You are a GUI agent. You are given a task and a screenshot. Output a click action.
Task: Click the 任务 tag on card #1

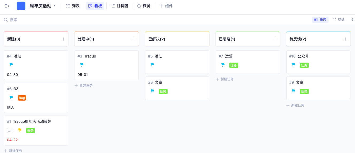[x=30, y=131]
